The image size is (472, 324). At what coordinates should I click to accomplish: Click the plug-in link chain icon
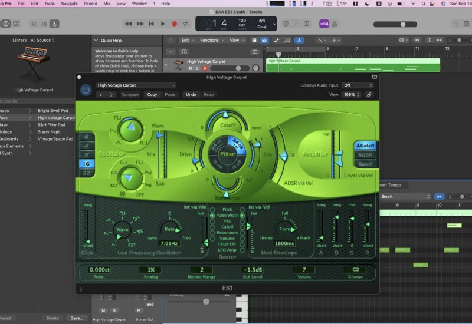pos(369,95)
